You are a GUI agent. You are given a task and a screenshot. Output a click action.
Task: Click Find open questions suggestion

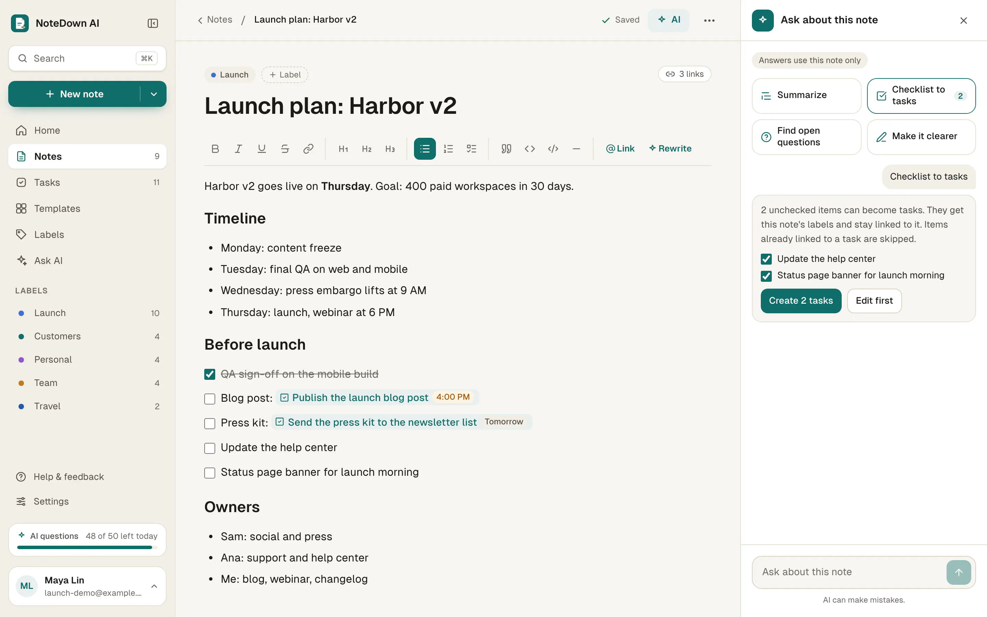[x=806, y=137]
